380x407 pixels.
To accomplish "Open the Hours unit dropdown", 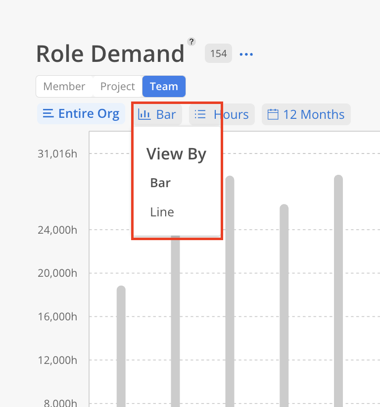I will pos(222,114).
